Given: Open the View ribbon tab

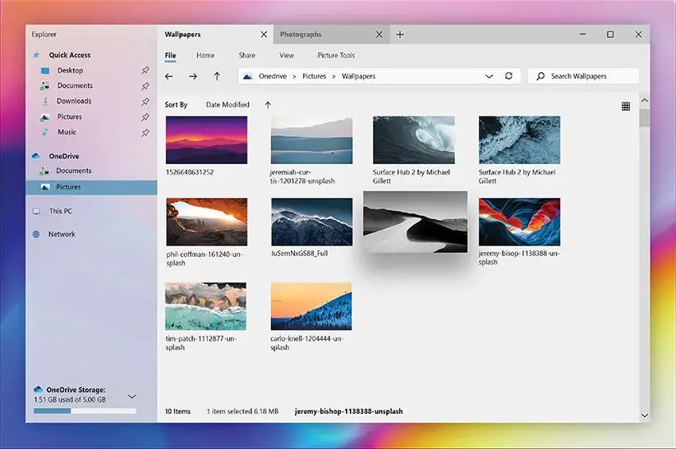Looking at the screenshot, I should (287, 55).
